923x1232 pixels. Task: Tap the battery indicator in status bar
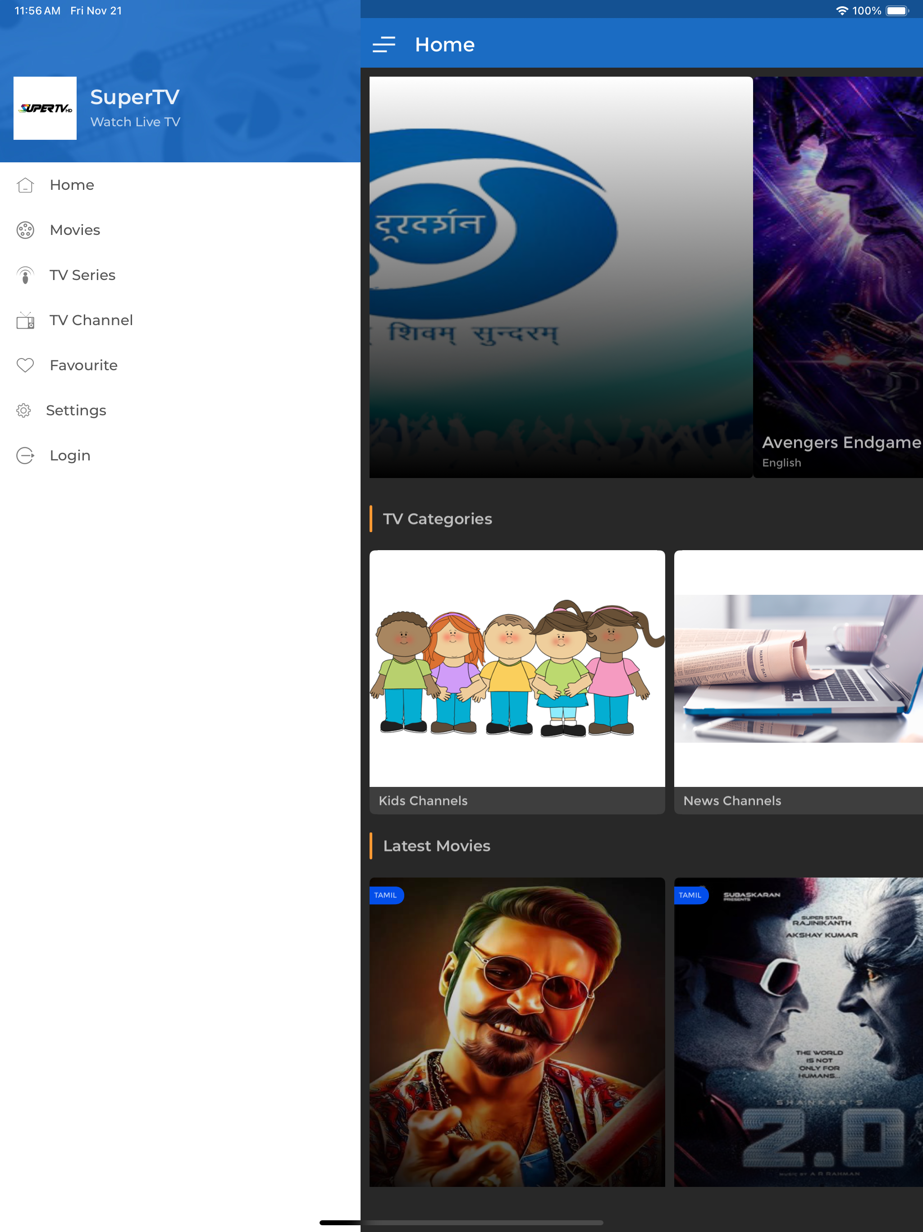click(x=897, y=10)
